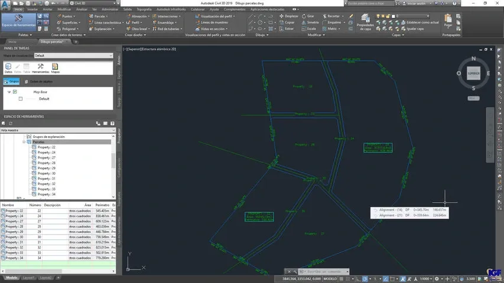Open the Alineación dropdown
Screen dimensions: 504x283
[138, 16]
